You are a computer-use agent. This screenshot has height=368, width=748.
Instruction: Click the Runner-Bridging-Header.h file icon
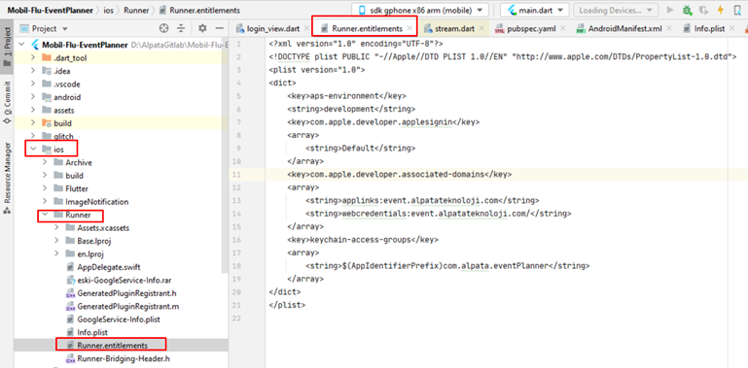click(70, 358)
